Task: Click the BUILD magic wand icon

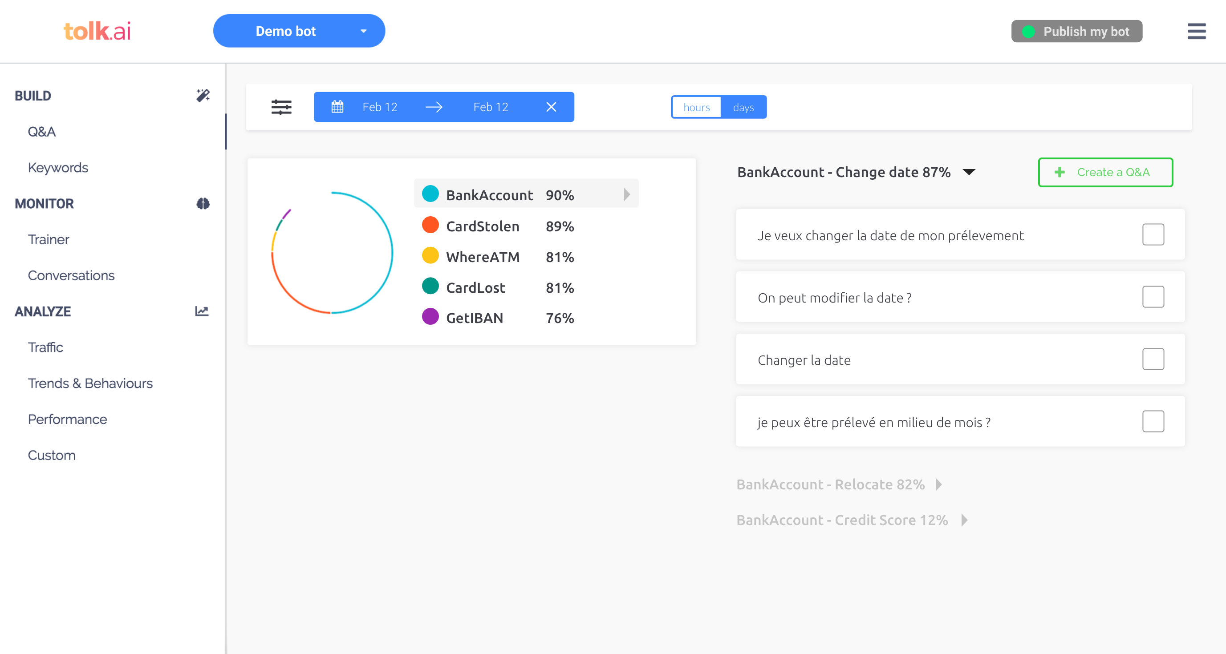Action: click(x=203, y=96)
